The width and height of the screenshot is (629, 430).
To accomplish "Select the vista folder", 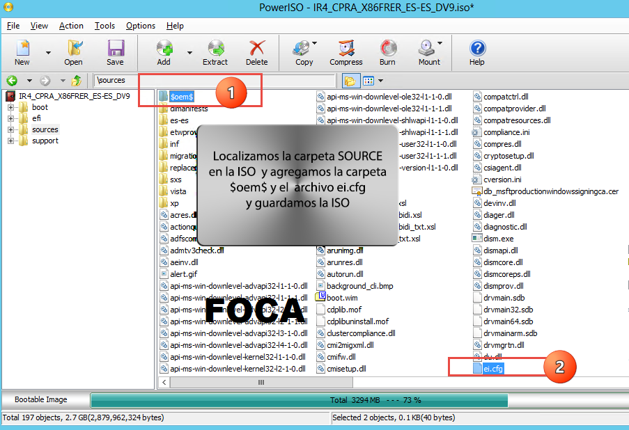I will click(x=178, y=191).
